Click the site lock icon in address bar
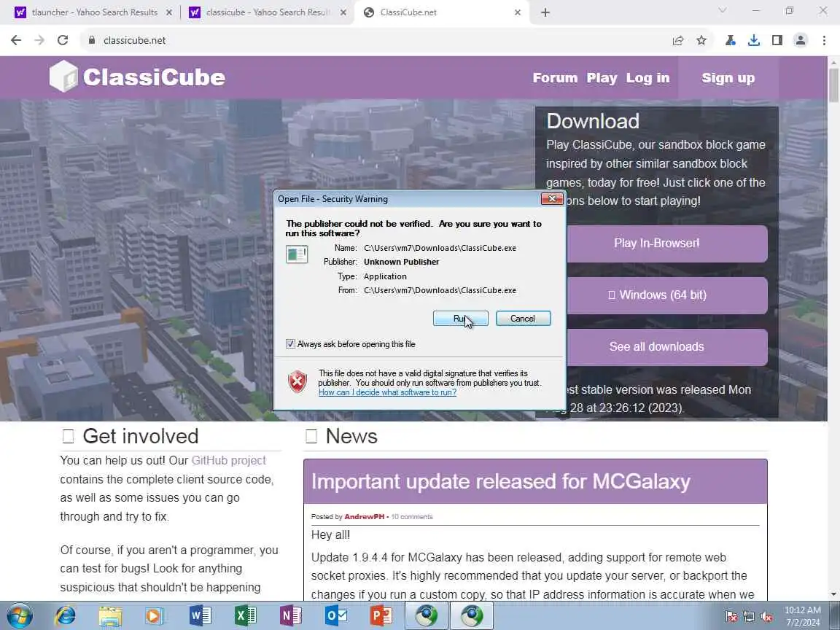The height and width of the screenshot is (630, 840). [92, 40]
